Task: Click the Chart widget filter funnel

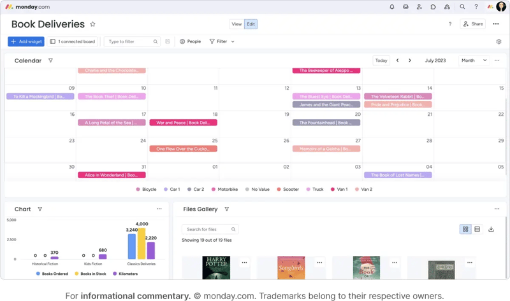Action: [40, 209]
